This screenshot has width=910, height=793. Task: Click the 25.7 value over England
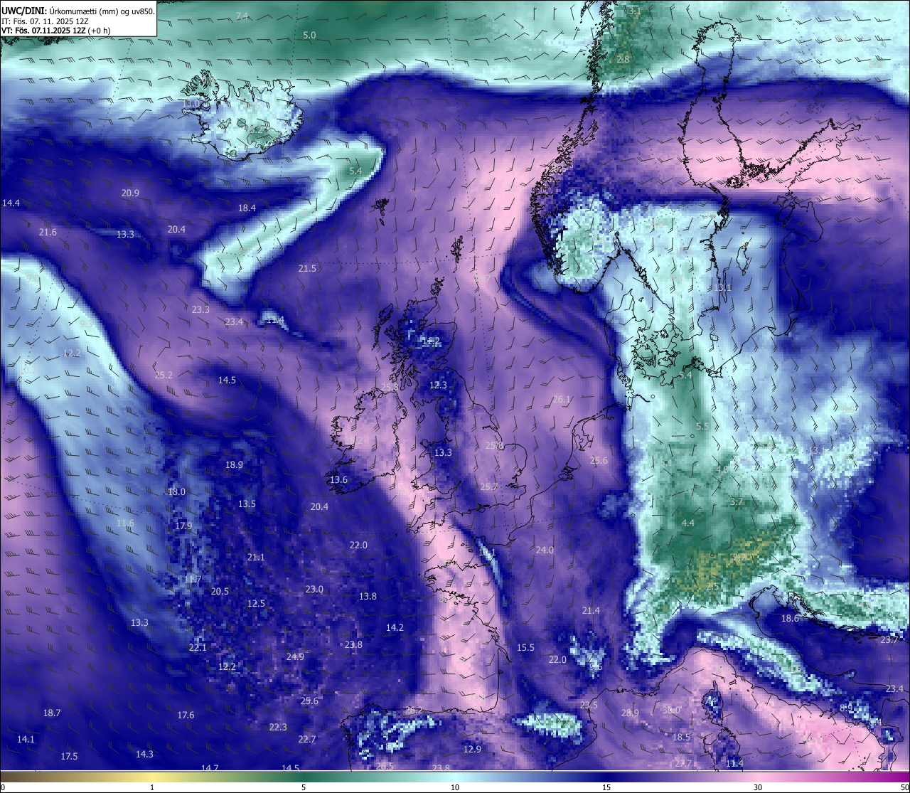tap(488, 486)
